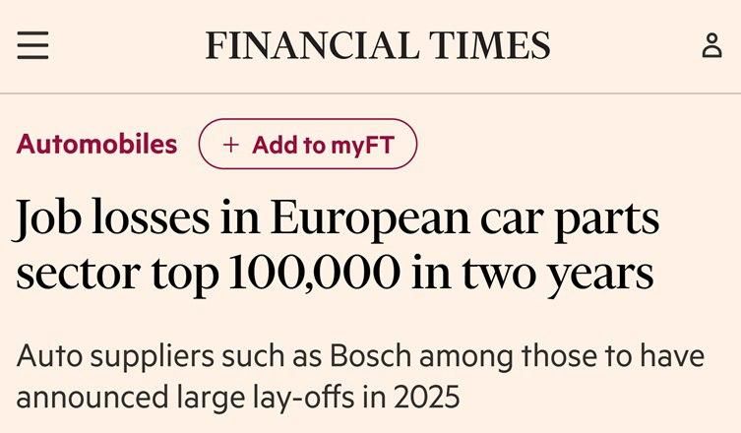This screenshot has height=433, width=741.
Task: Open the Automobiles topic page
Action: point(96,145)
